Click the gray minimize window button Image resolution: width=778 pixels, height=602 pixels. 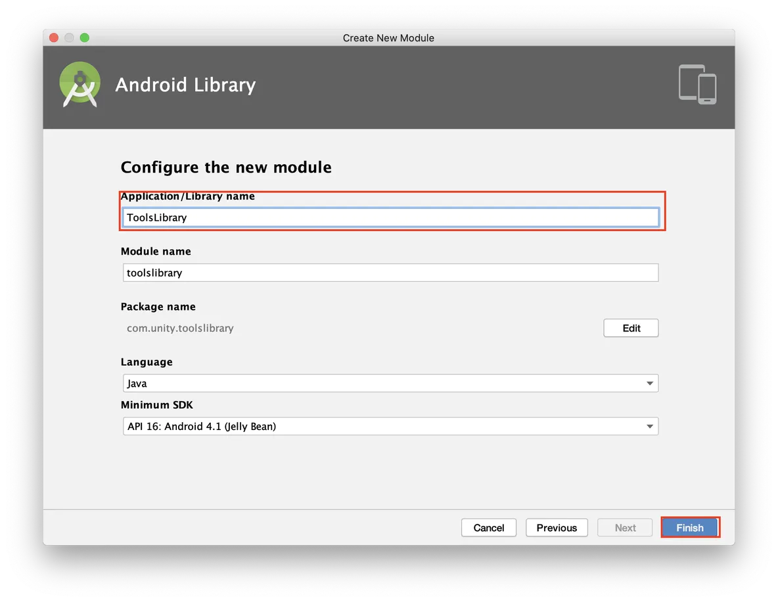(x=70, y=37)
